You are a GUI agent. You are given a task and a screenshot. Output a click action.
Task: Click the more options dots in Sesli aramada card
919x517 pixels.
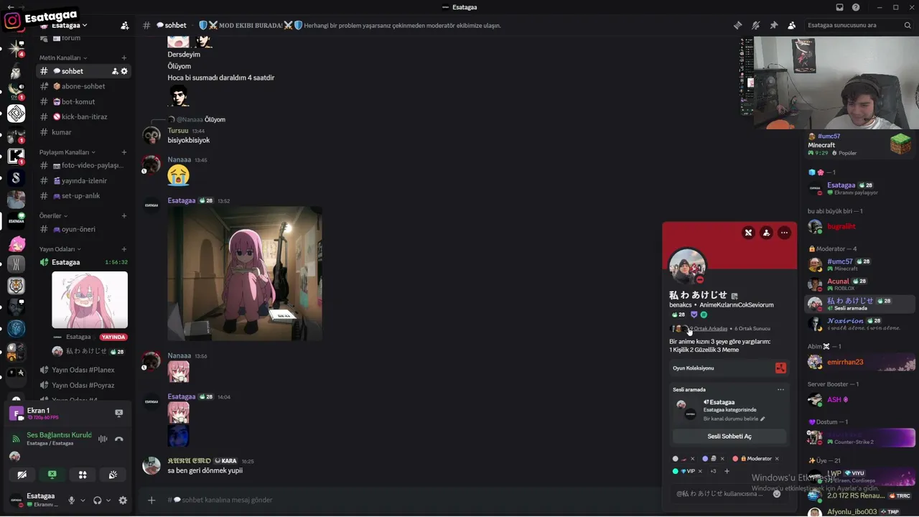pos(780,390)
